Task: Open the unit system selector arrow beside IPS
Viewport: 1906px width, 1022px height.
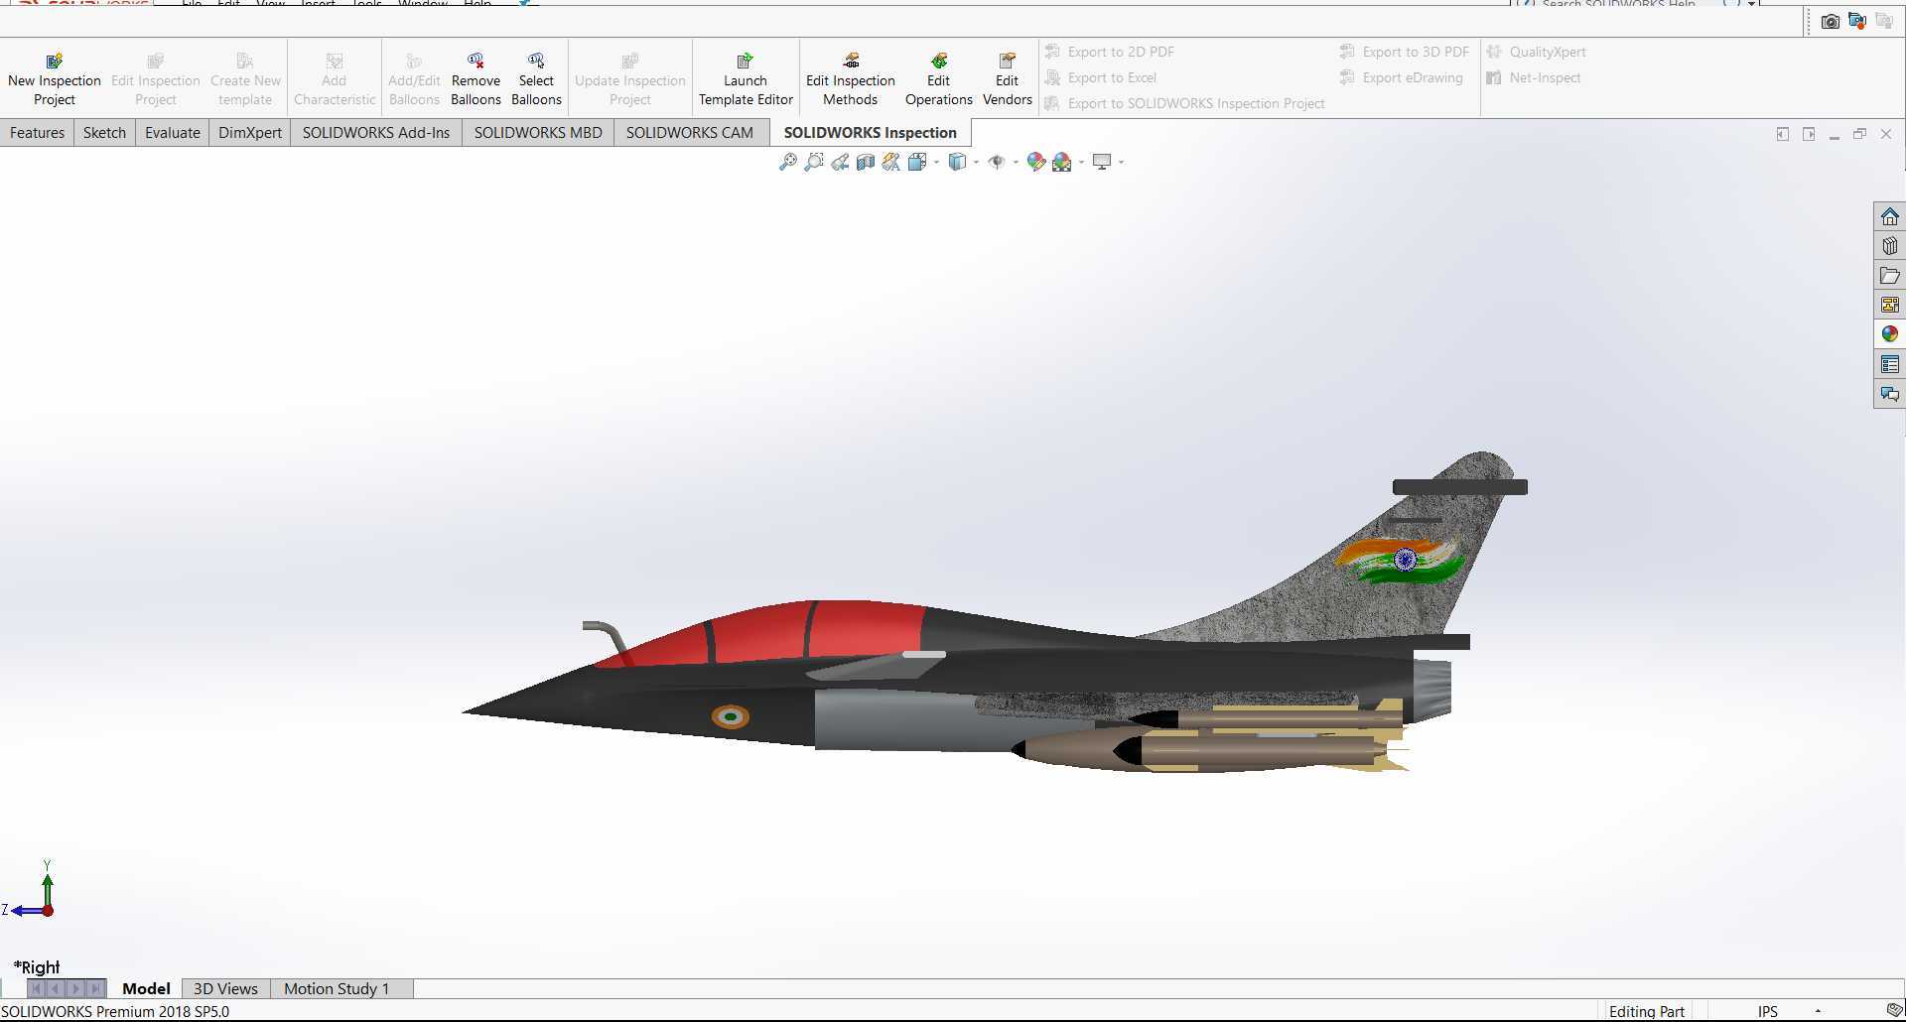Action: (1818, 1011)
